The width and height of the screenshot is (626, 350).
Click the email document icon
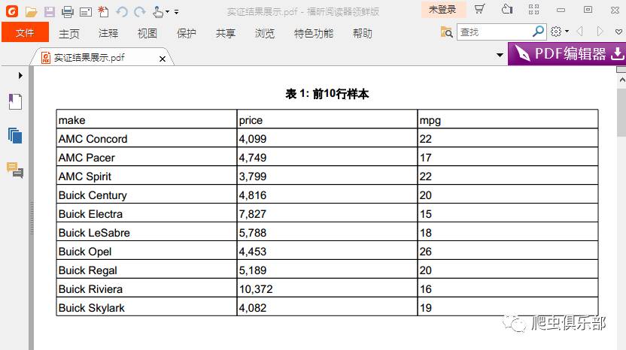pyautogui.click(x=86, y=12)
